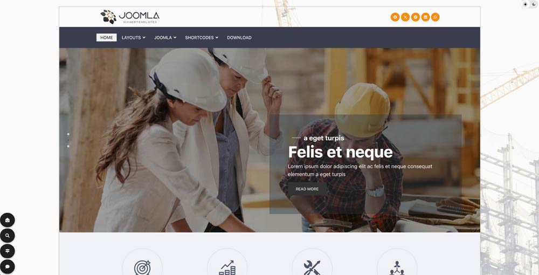The height and width of the screenshot is (275, 539).
Task: Go to the Home menu item
Action: coord(107,37)
